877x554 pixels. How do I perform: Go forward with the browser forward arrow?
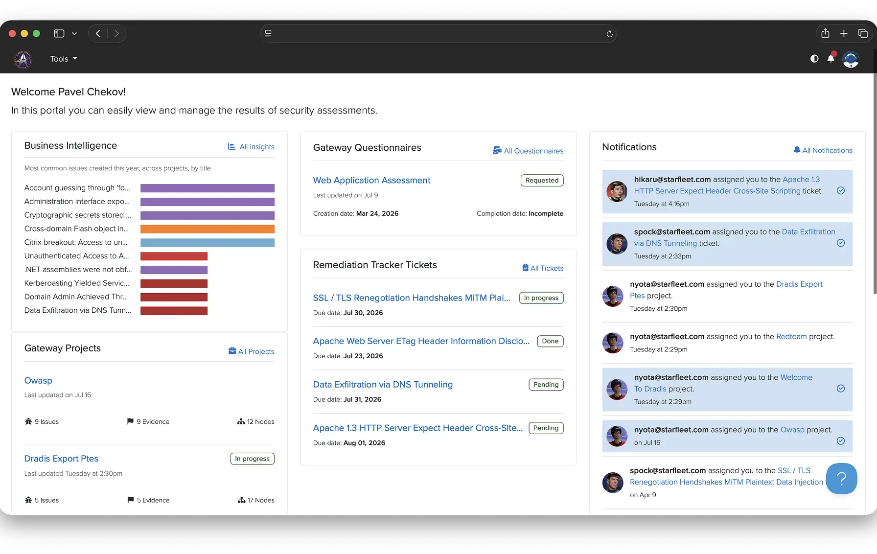[116, 33]
